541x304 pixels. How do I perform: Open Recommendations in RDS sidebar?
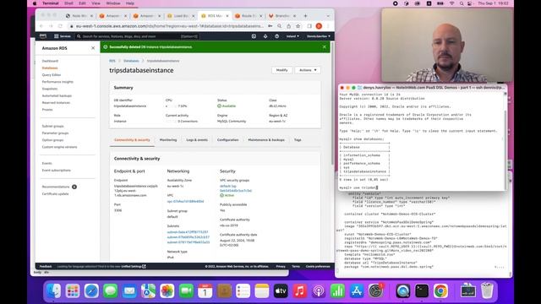(56, 187)
